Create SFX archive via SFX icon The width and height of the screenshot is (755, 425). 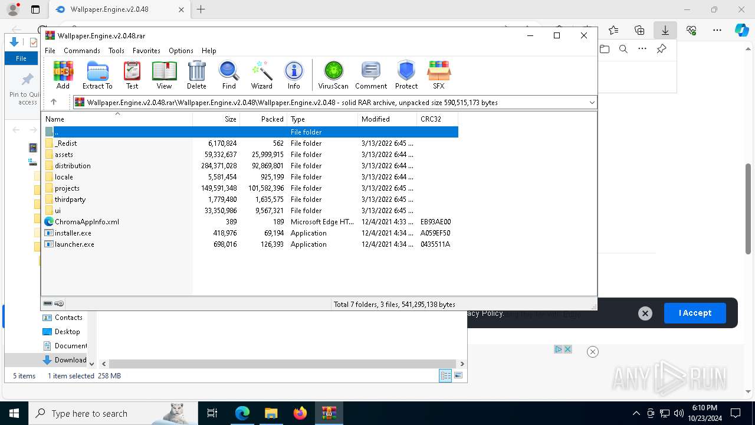tap(439, 75)
